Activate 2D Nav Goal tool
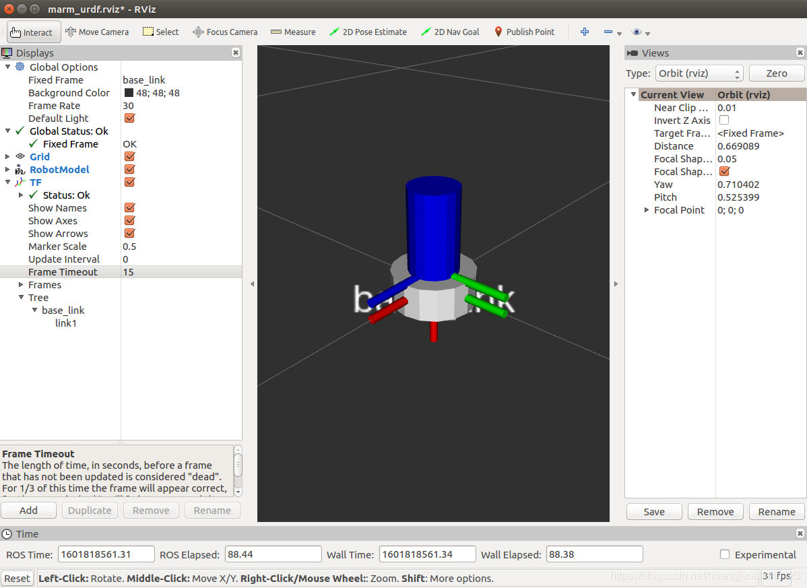 click(450, 32)
